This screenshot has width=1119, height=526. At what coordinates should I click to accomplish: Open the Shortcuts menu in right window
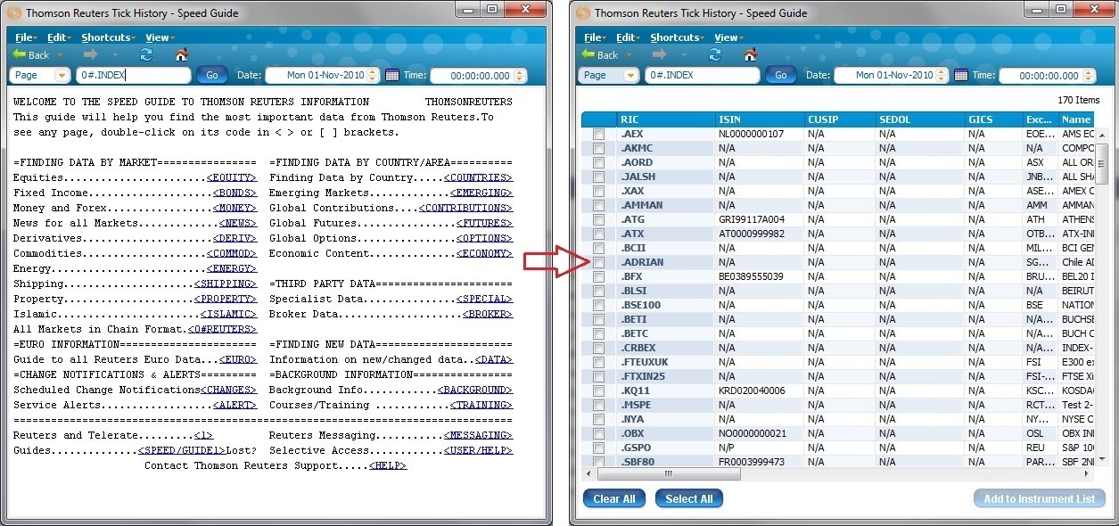point(677,37)
